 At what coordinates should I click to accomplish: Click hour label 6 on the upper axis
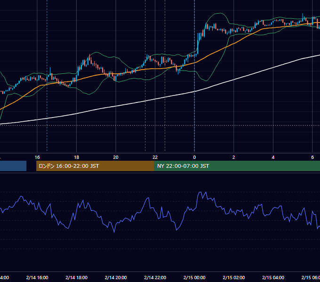coord(312,157)
